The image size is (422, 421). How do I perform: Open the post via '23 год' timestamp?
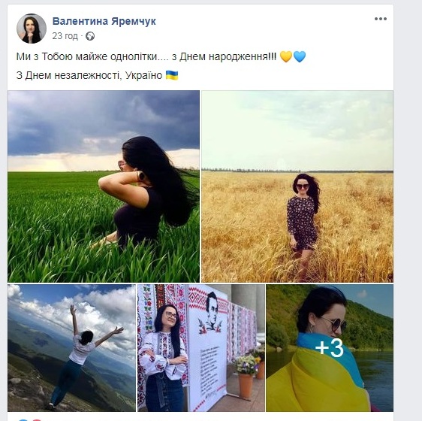pyautogui.click(x=65, y=36)
